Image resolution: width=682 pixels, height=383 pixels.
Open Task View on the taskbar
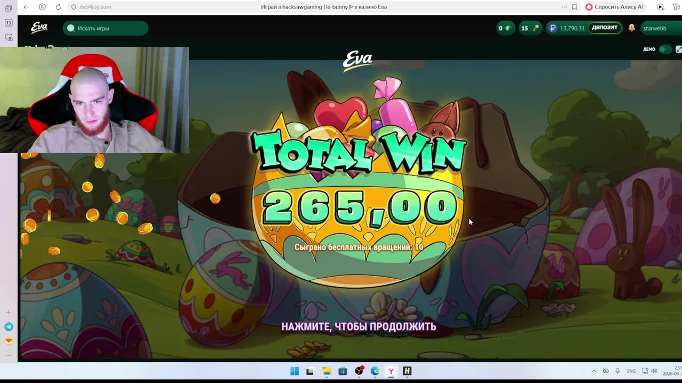pyautogui.click(x=310, y=371)
